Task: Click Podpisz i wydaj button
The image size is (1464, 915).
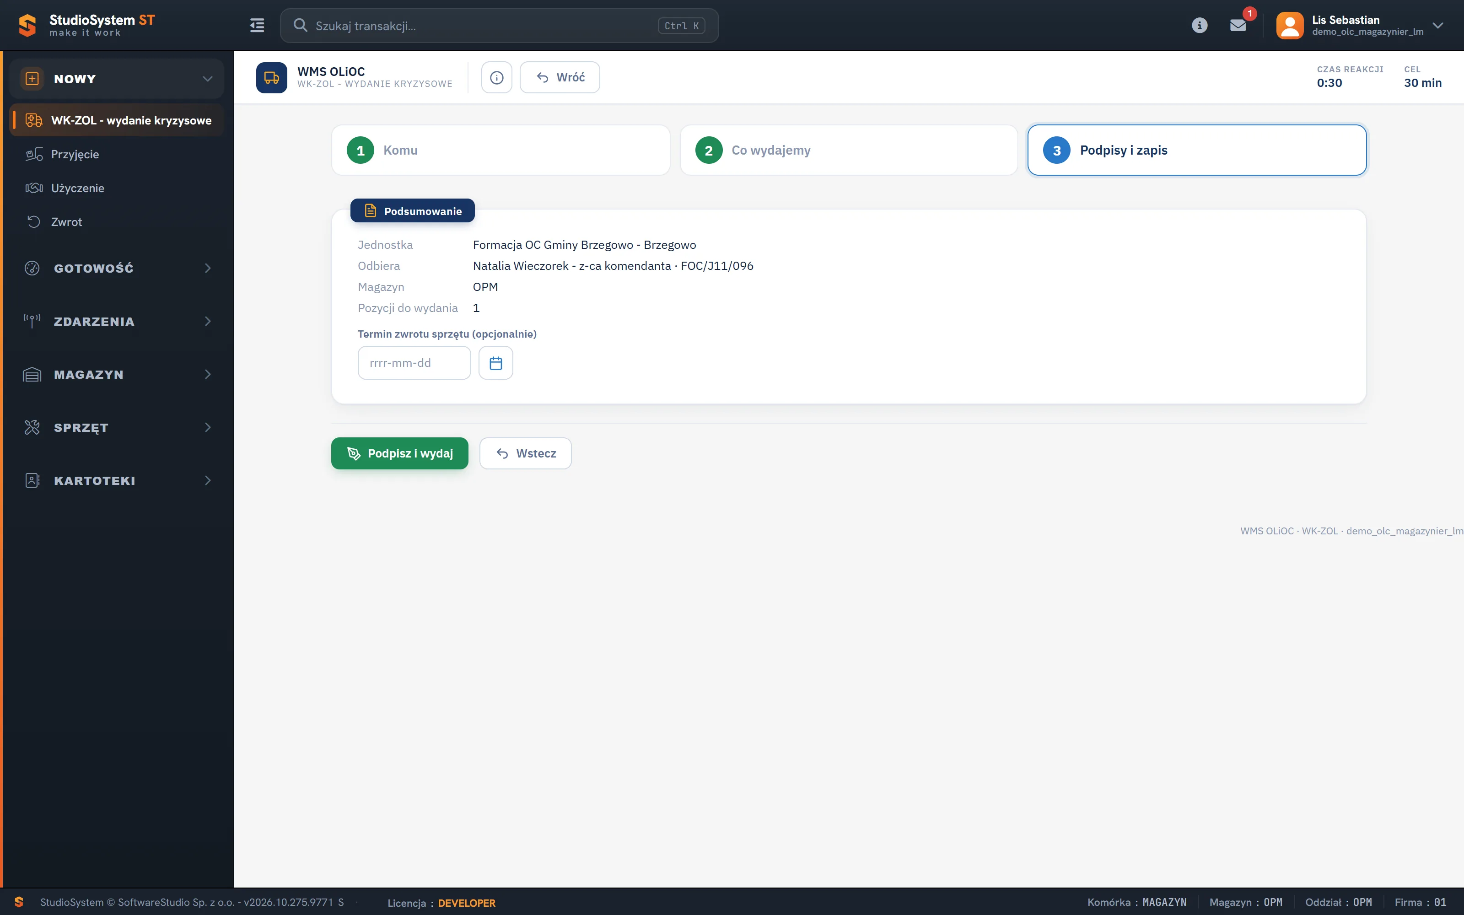Action: pyautogui.click(x=399, y=453)
